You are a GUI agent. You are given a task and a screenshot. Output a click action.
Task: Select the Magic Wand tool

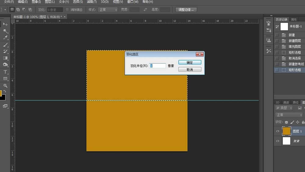[5, 31]
